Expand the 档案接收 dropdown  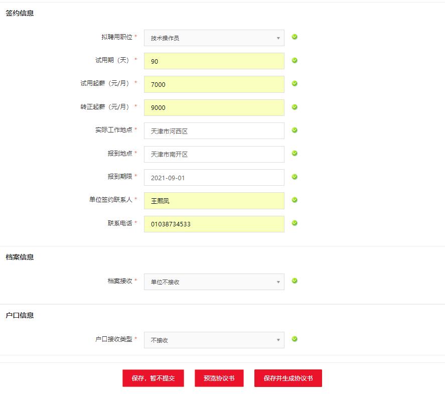(214, 282)
